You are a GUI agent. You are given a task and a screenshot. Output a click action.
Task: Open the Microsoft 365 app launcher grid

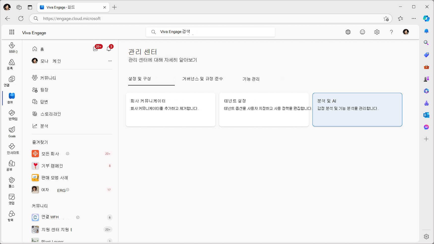[12, 32]
